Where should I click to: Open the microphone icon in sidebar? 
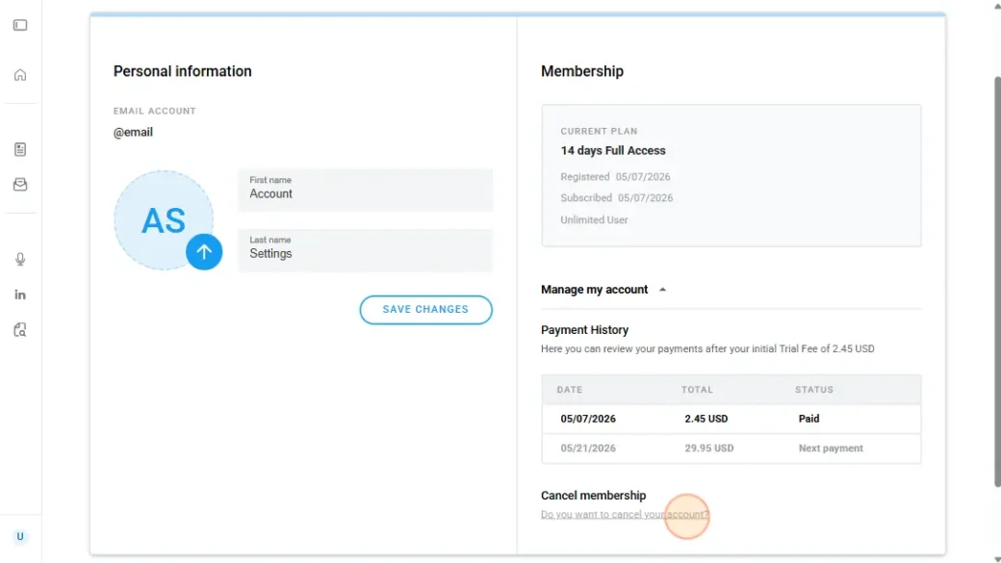click(x=20, y=259)
